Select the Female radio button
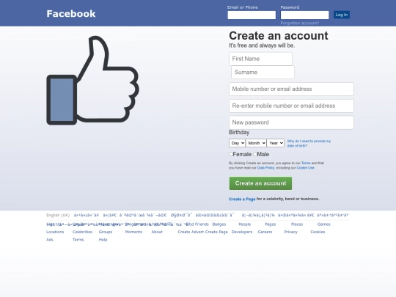The height and width of the screenshot is (297, 396). click(230, 154)
